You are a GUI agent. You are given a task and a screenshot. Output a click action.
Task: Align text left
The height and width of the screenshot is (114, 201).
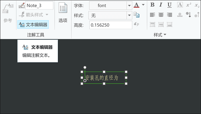(x=152, y=15)
